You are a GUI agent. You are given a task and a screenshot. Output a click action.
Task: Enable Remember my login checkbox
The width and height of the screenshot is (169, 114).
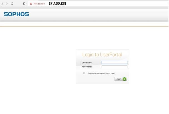pos(84,73)
